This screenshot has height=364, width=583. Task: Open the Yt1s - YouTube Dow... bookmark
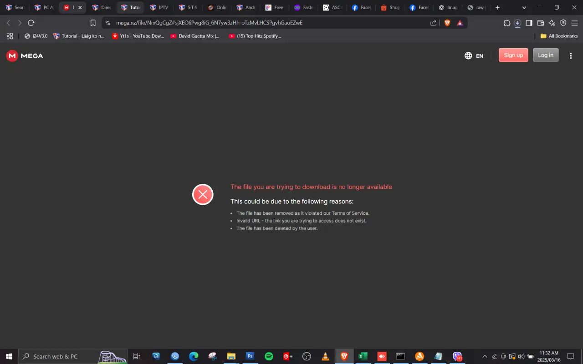click(x=138, y=36)
